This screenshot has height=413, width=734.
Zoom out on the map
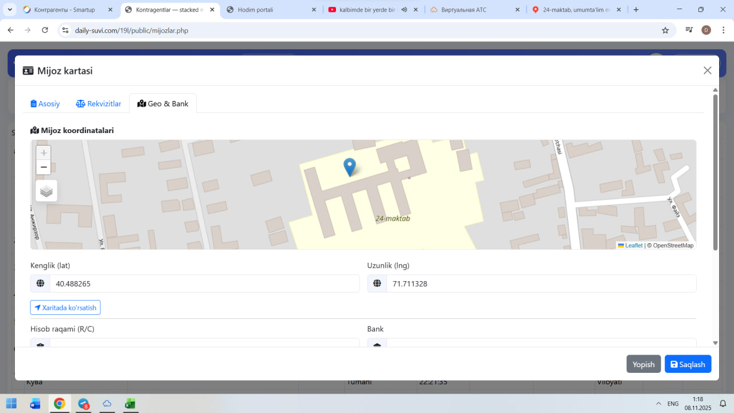tap(44, 167)
